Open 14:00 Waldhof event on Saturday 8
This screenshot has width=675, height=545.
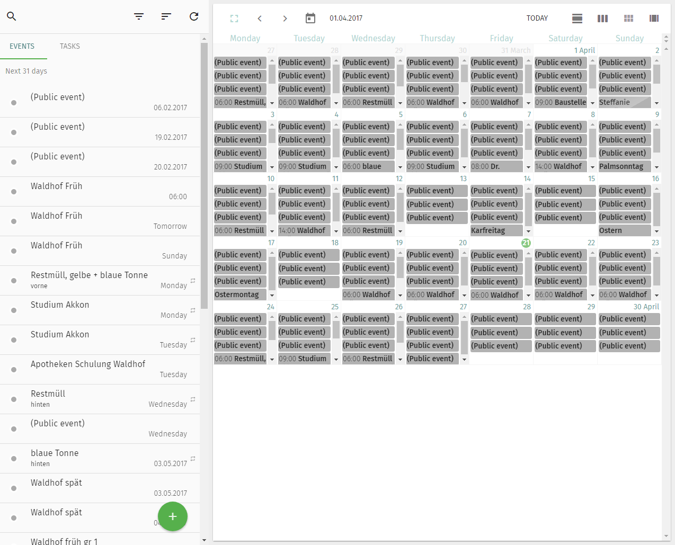(x=561, y=166)
